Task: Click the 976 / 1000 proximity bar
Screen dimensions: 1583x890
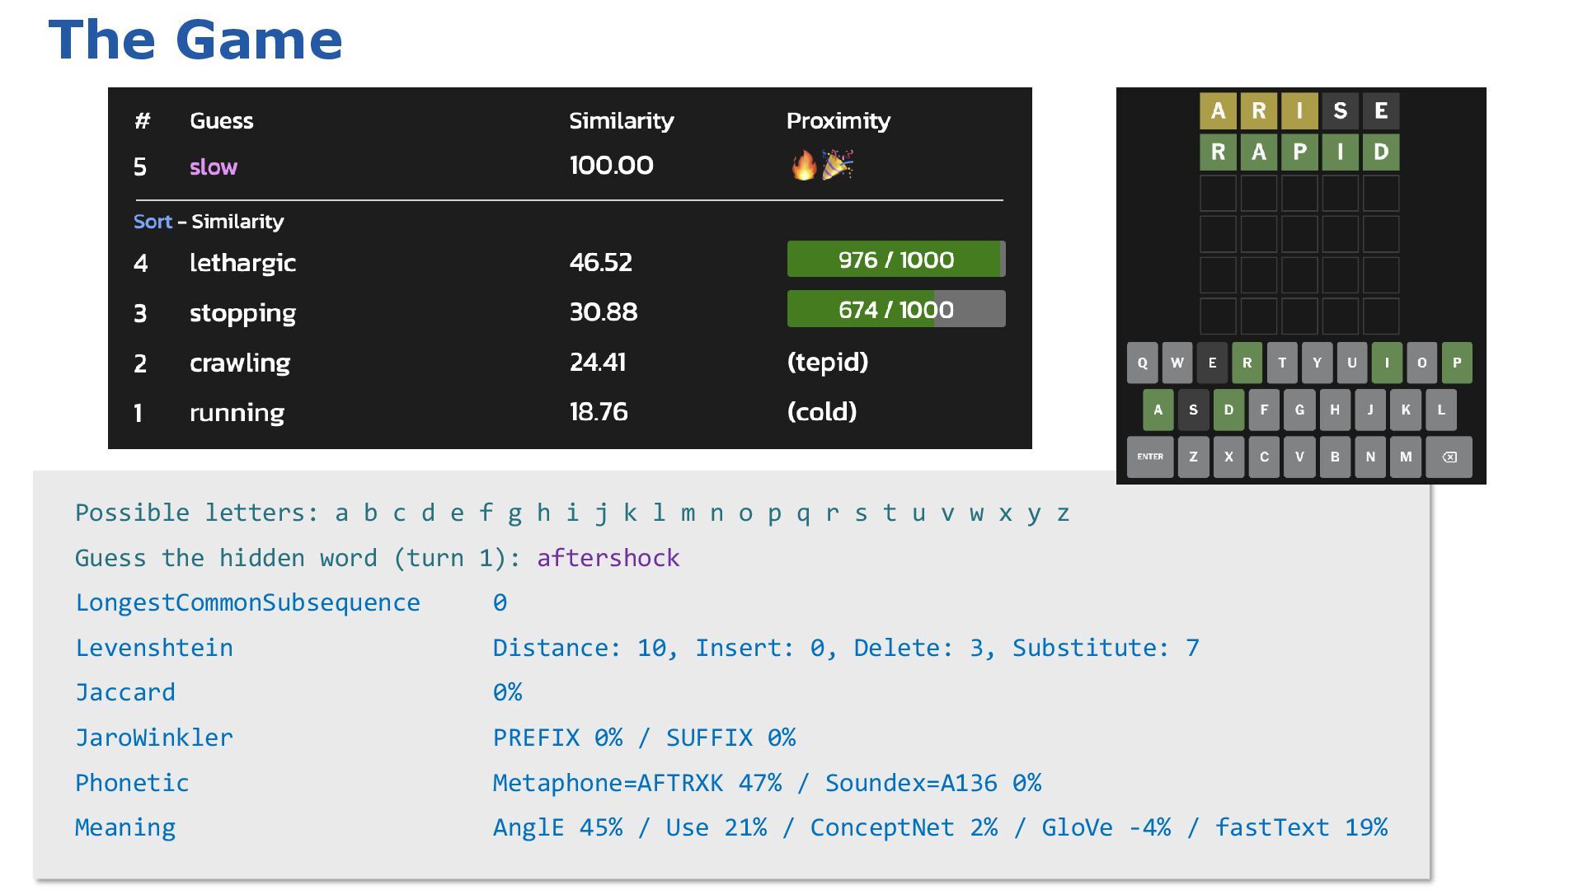Action: [x=896, y=259]
